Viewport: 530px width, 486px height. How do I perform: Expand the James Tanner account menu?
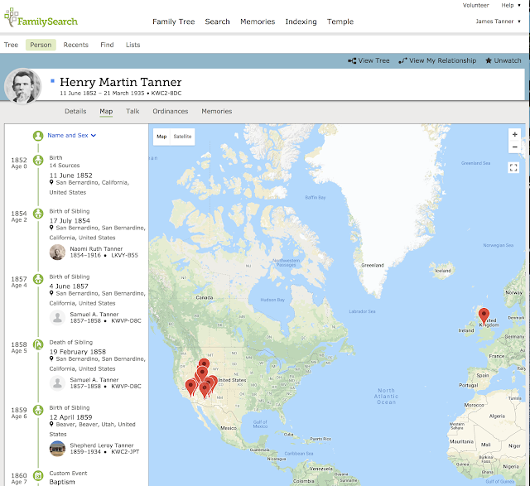point(498,22)
